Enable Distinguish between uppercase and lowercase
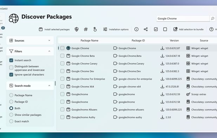Screen dimensions: 217x138 tap(11, 68)
